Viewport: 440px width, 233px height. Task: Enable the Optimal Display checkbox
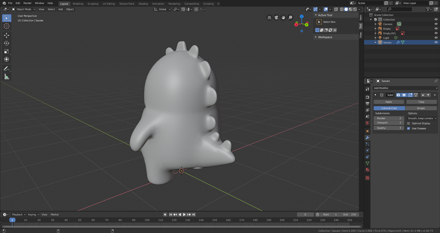coord(408,124)
